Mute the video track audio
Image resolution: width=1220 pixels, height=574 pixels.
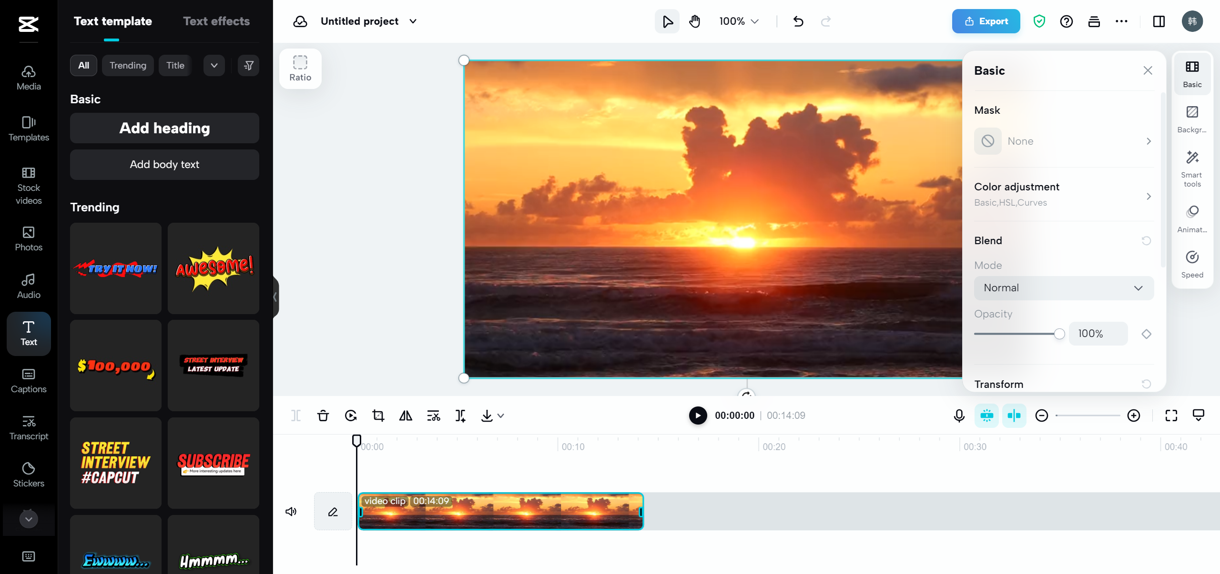click(291, 512)
